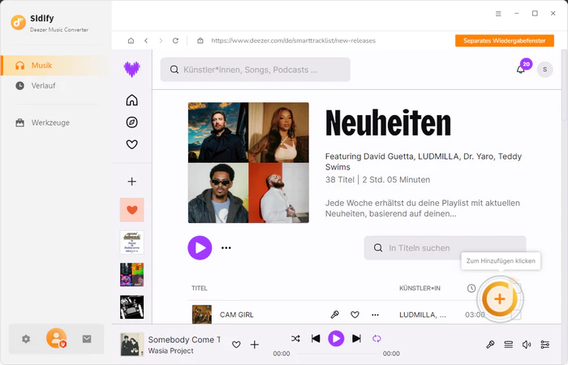Click the Somebody Come track title in player
The height and width of the screenshot is (365, 568).
click(184, 340)
